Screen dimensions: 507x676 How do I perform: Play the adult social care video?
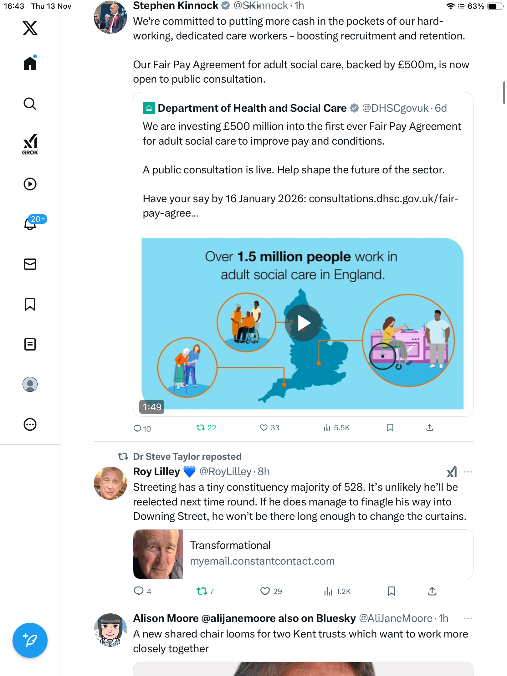(303, 323)
